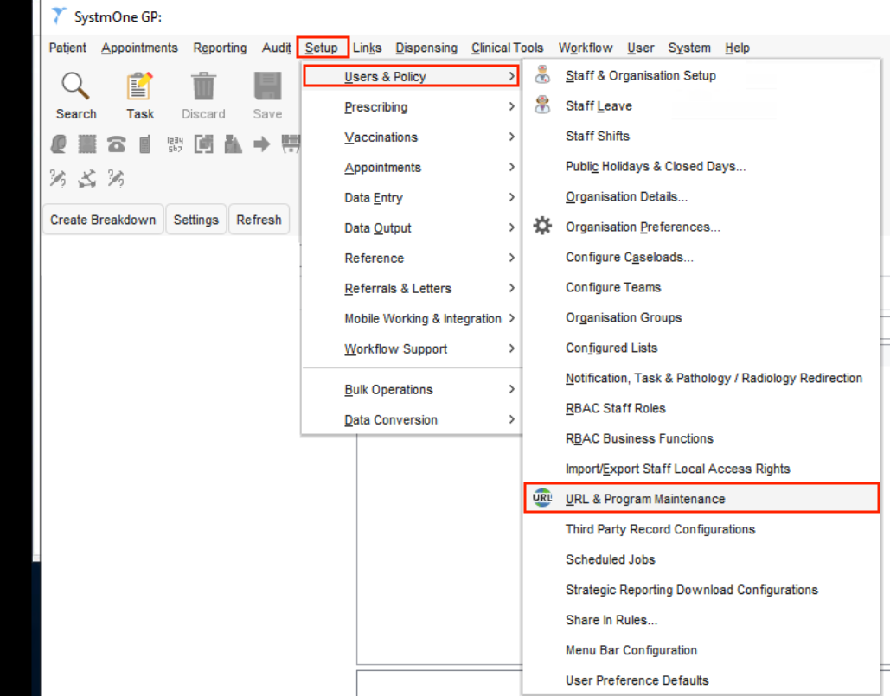890x696 pixels.
Task: Click the person with triangle toolbar icon
Action: click(233, 144)
